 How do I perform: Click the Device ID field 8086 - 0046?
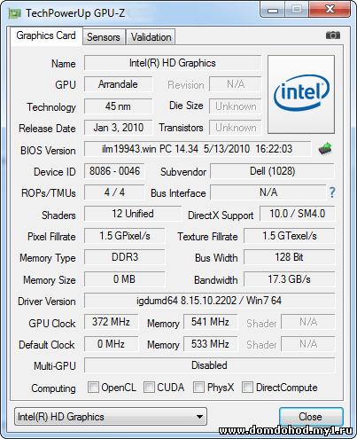114,171
